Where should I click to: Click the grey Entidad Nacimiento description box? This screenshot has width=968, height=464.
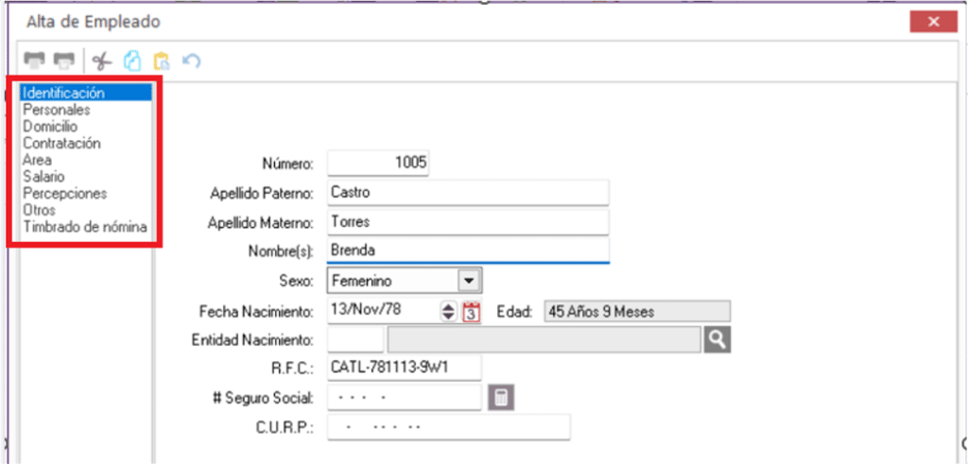click(x=544, y=339)
